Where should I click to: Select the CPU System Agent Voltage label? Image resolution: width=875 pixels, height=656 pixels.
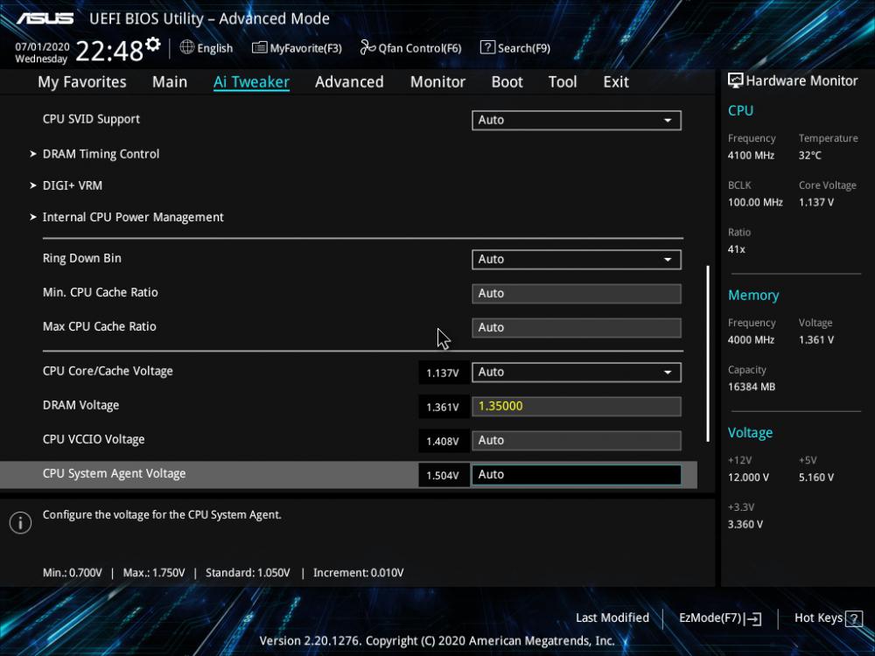tap(115, 473)
